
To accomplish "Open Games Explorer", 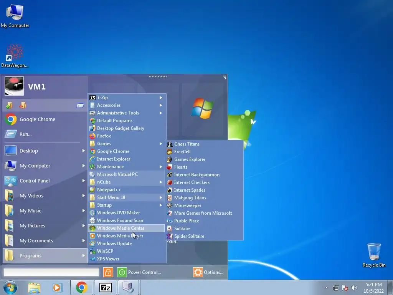I will click(x=204, y=159).
